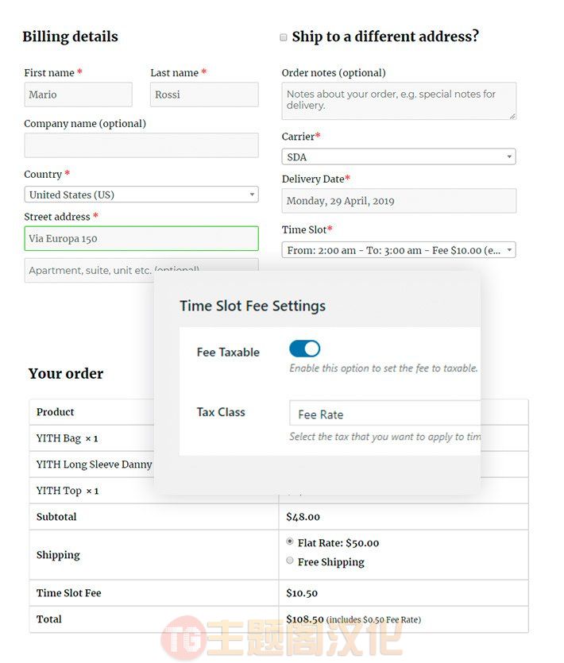Click the 'Fee Taxable' label
This screenshot has height=663, width=564.
tap(228, 353)
